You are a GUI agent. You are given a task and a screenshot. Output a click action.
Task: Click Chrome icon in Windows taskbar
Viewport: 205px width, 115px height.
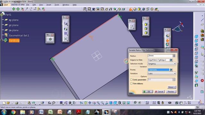tap(13, 112)
